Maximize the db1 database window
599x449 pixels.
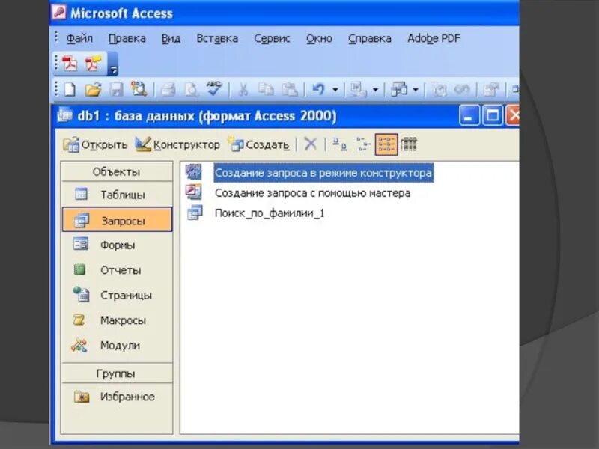tap(493, 116)
